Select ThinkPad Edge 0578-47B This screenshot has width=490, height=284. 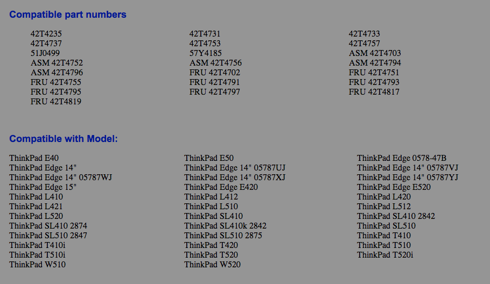coord(402,158)
